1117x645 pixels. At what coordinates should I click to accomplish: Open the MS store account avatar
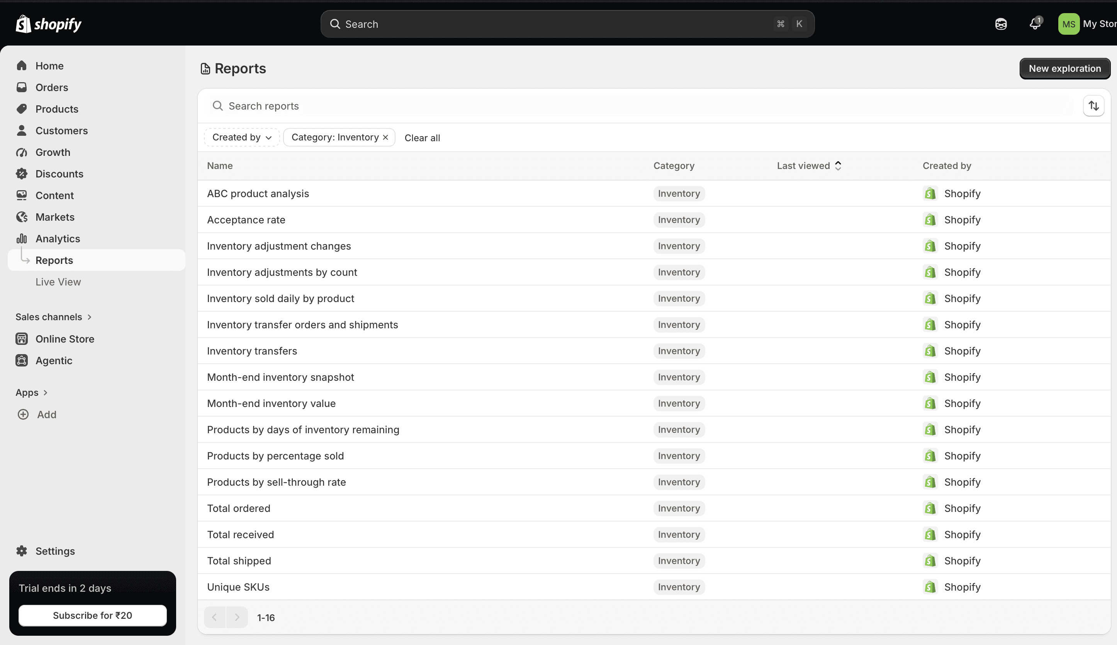tap(1069, 24)
